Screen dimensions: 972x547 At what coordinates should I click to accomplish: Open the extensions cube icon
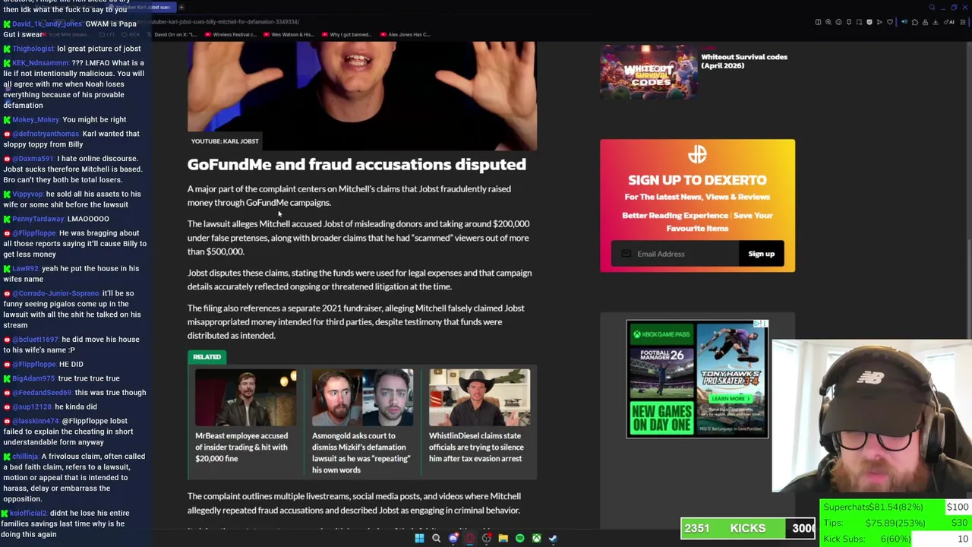[915, 22]
